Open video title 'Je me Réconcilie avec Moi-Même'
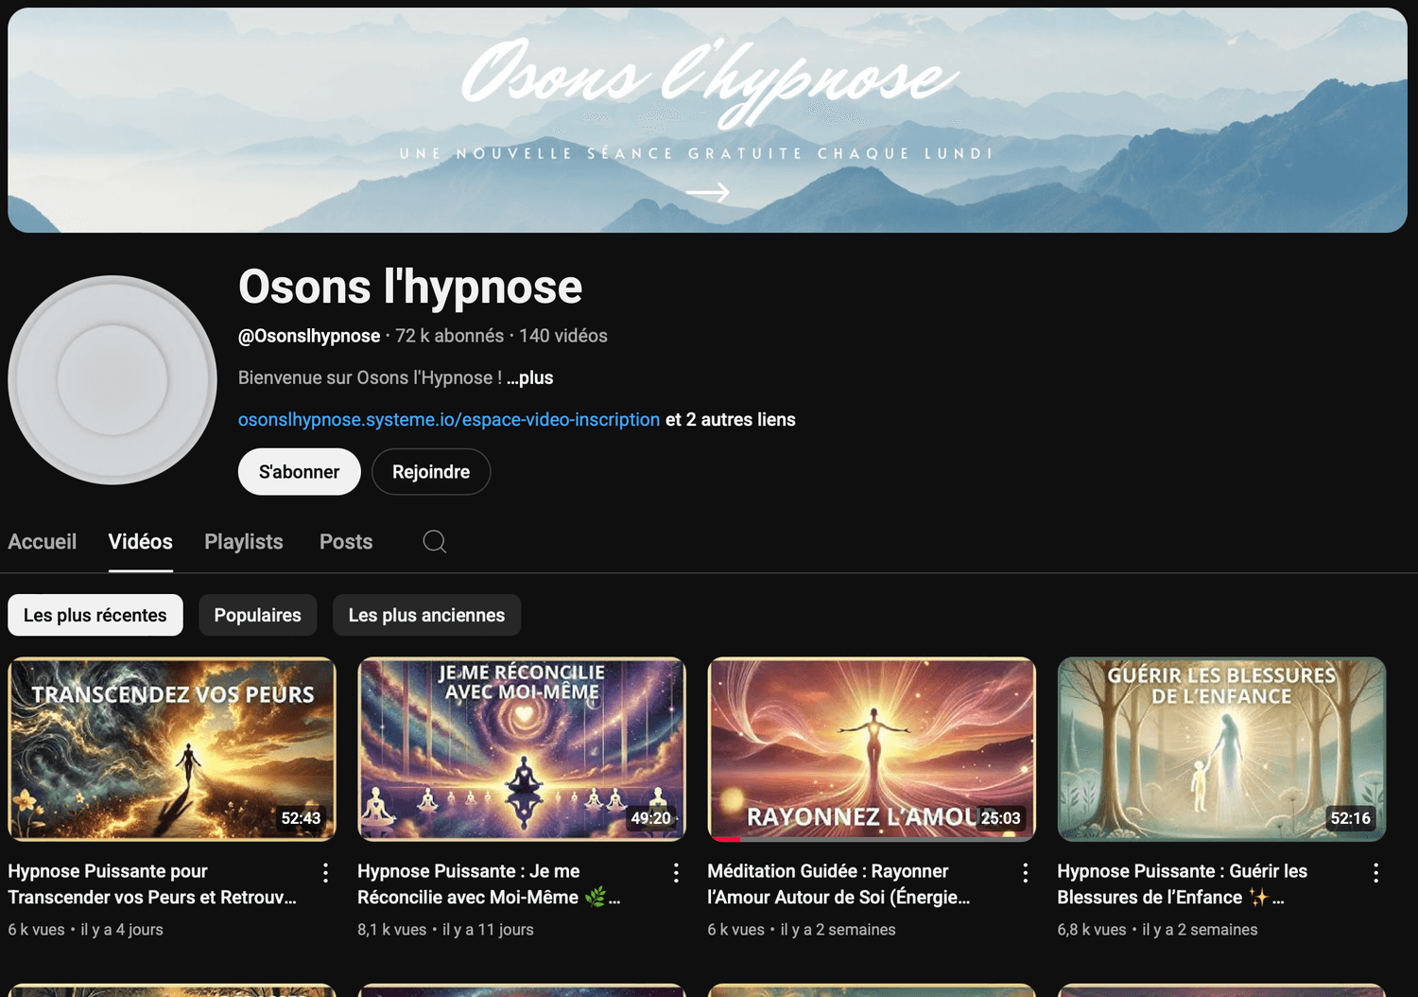The width and height of the screenshot is (1418, 997). pyautogui.click(x=489, y=884)
